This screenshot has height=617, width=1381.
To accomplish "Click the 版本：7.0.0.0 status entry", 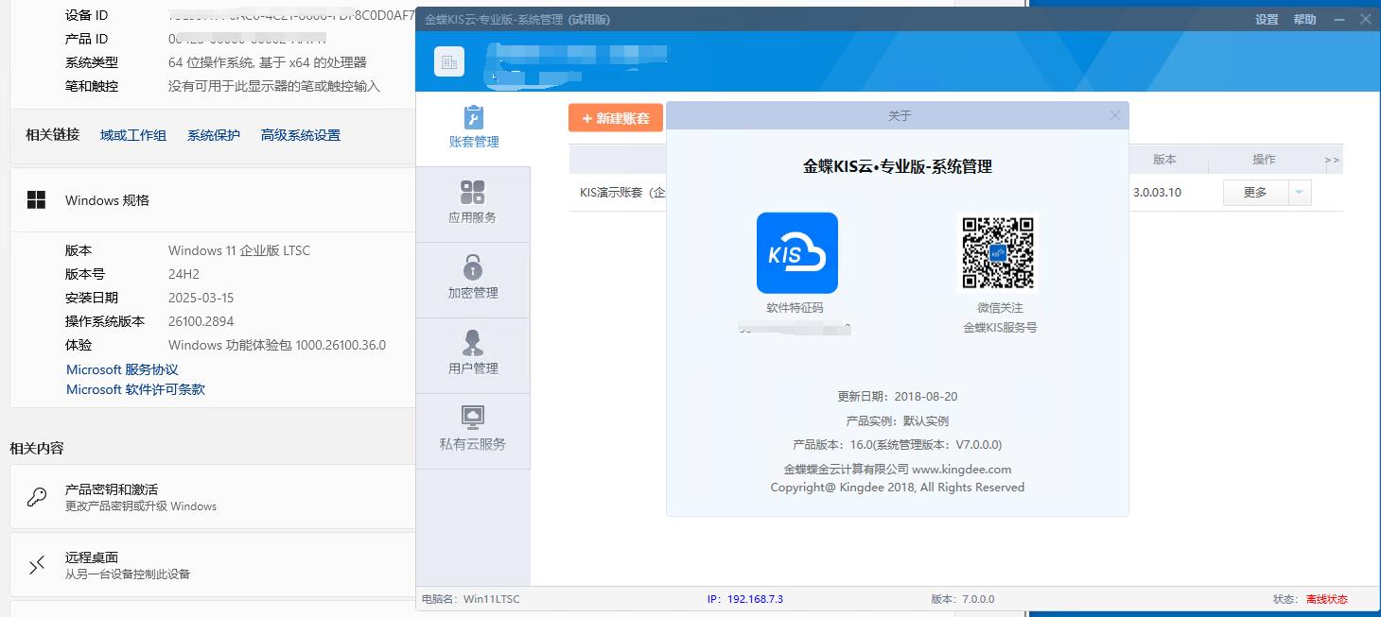I will pyautogui.click(x=963, y=599).
